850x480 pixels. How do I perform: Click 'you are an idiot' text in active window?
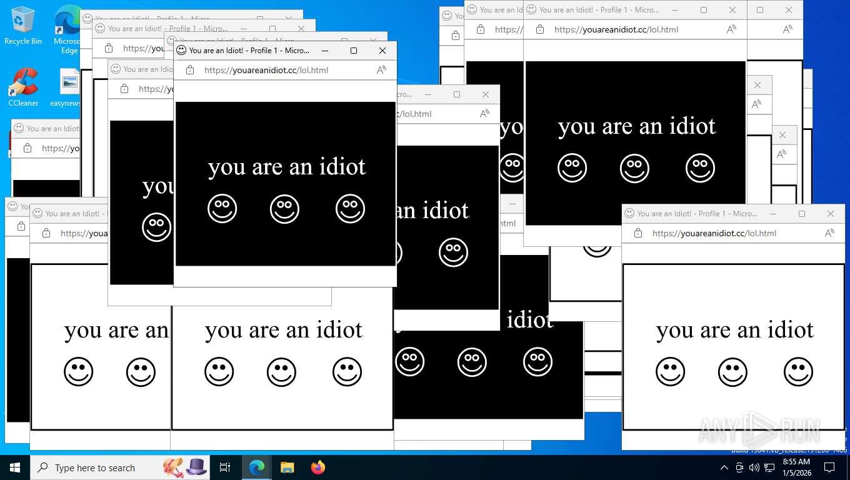[x=287, y=167]
